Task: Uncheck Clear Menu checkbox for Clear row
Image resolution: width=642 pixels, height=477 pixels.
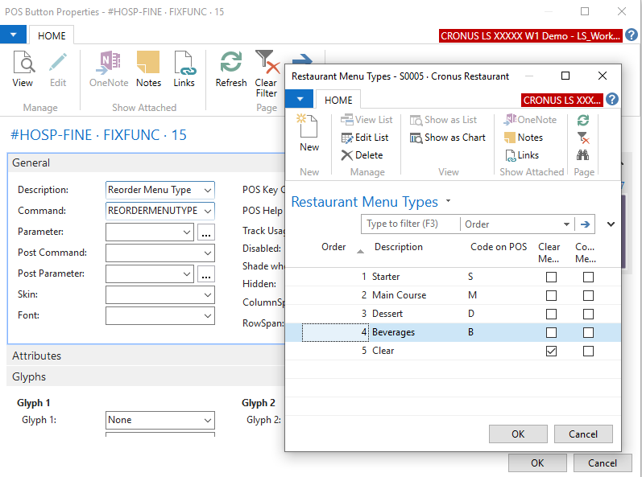Action: tap(551, 351)
